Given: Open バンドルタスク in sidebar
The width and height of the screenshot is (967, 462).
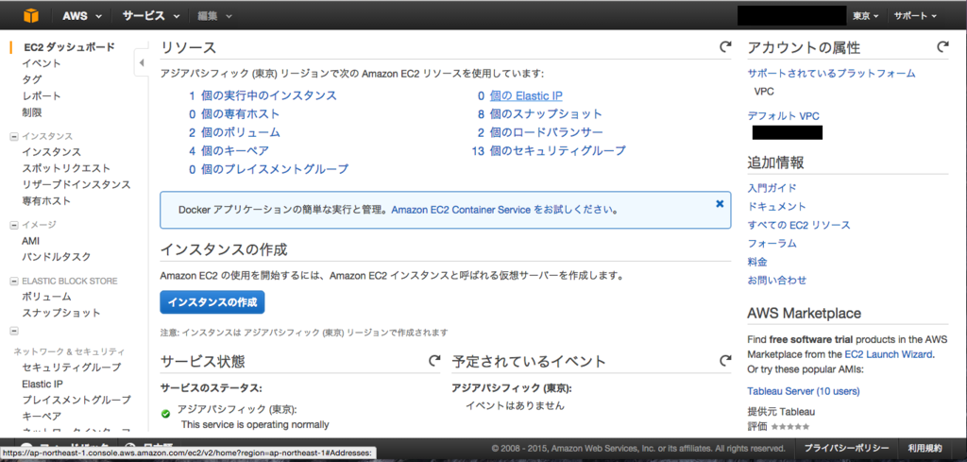Looking at the screenshot, I should (56, 257).
